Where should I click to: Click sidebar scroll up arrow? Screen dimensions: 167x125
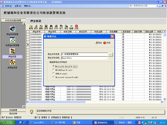(x=24, y=24)
